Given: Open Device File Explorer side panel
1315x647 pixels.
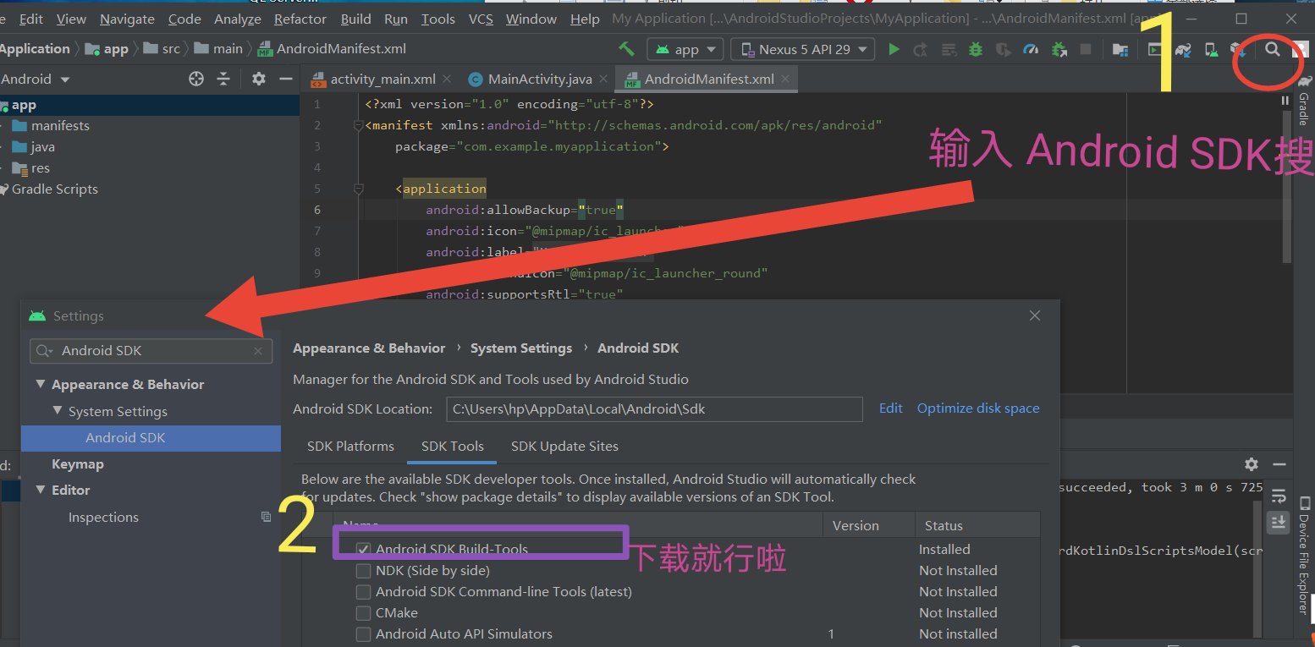Looking at the screenshot, I should click(1304, 554).
